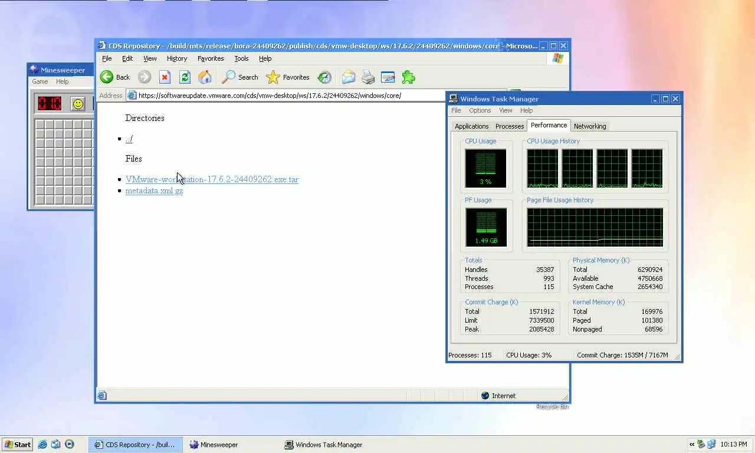Click the green puzzle piece add-on icon
Image resolution: width=755 pixels, height=453 pixels.
point(408,77)
